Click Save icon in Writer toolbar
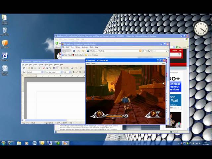This screenshot has width=212, height=159. 32,68
